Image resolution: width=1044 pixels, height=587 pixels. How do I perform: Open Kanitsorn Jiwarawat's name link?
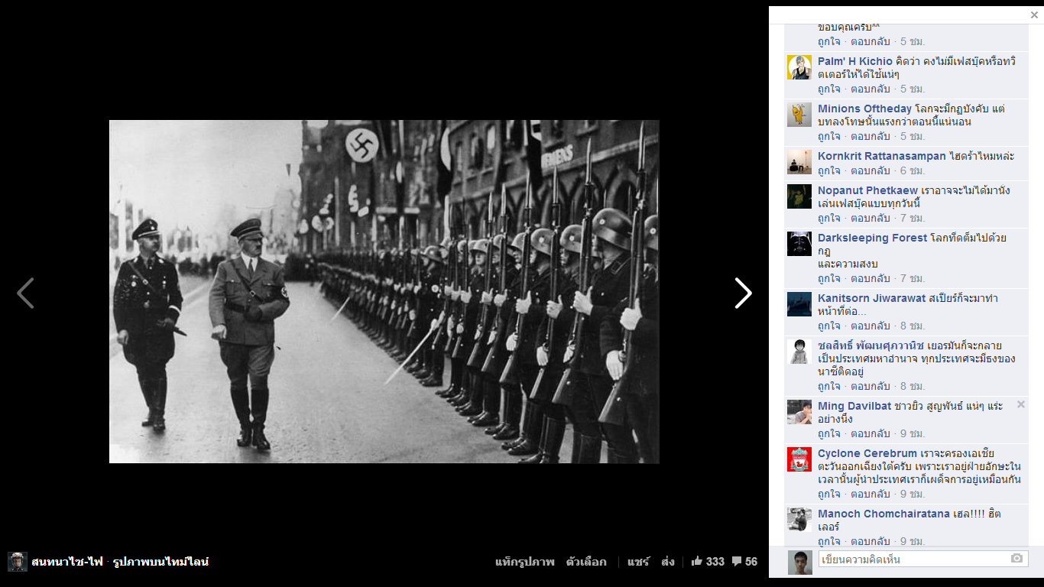pyautogui.click(x=872, y=298)
